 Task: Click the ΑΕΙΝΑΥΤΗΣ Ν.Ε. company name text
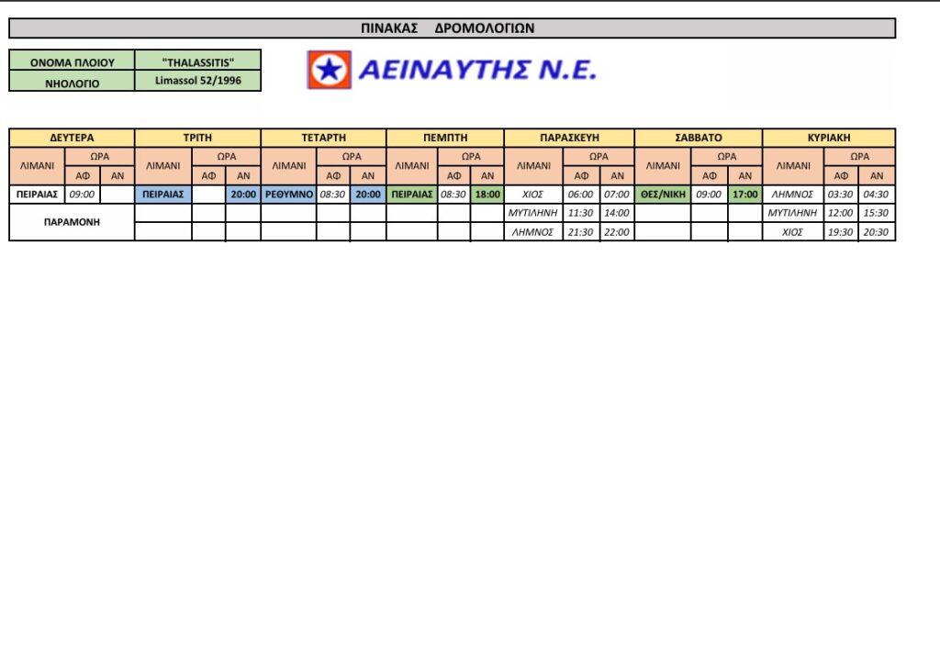click(477, 70)
